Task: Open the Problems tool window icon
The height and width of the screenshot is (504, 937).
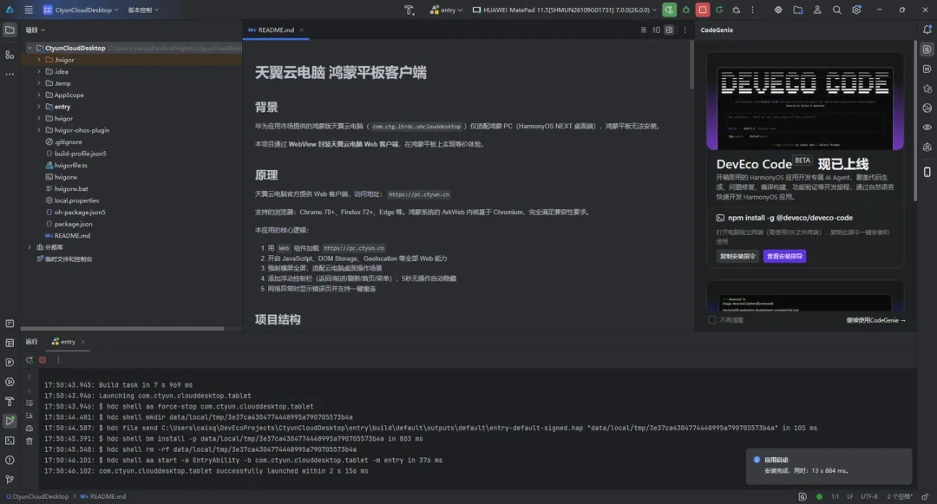Action: pyautogui.click(x=10, y=460)
